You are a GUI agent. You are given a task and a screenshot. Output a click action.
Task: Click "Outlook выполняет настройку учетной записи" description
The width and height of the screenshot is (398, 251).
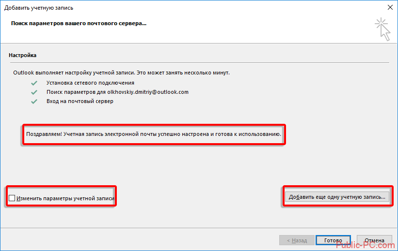tap(121, 73)
